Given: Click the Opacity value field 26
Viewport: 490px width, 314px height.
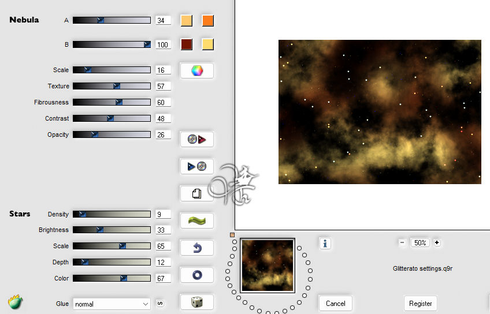Looking at the screenshot, I should pos(163,134).
